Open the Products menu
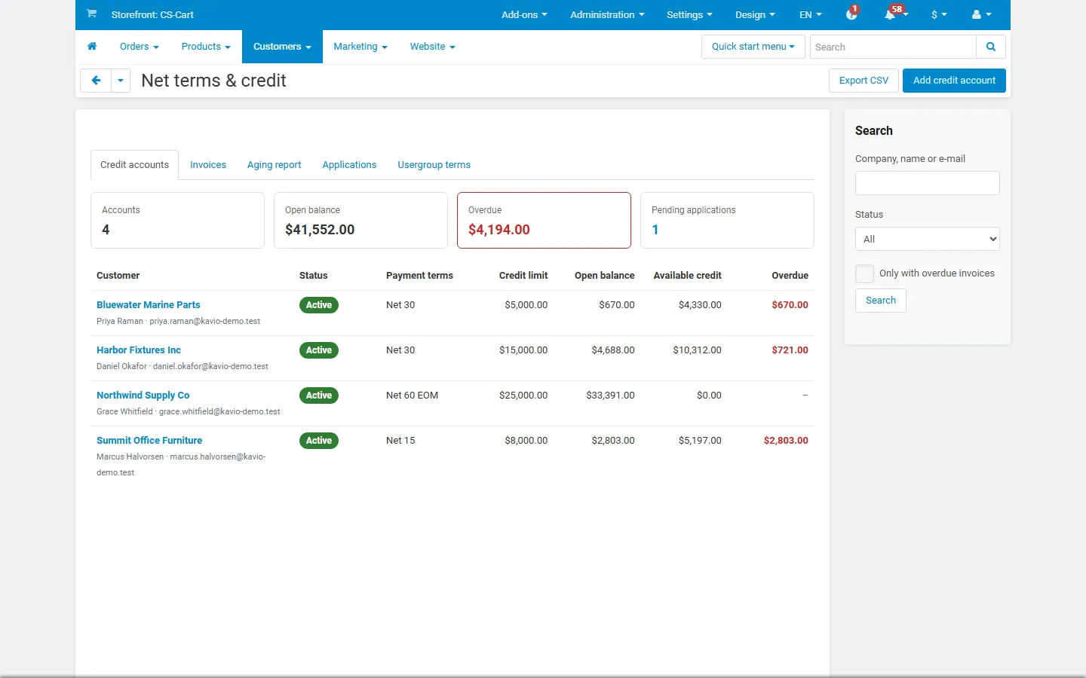1086x678 pixels. [x=206, y=47]
